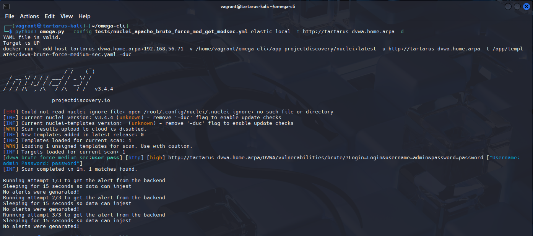The image size is (533, 236).
Task: Open the Edit menu
Action: click(50, 16)
